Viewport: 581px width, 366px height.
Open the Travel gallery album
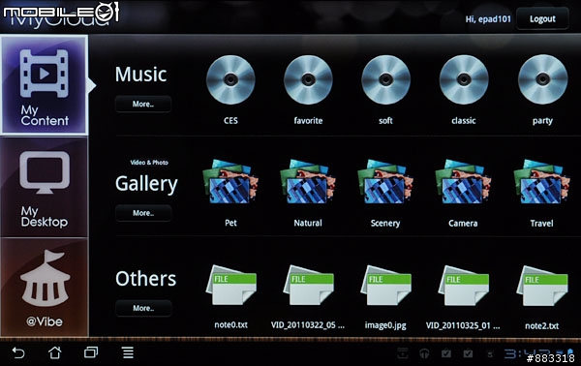541,181
